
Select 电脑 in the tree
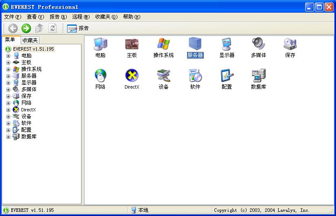(x=26, y=56)
